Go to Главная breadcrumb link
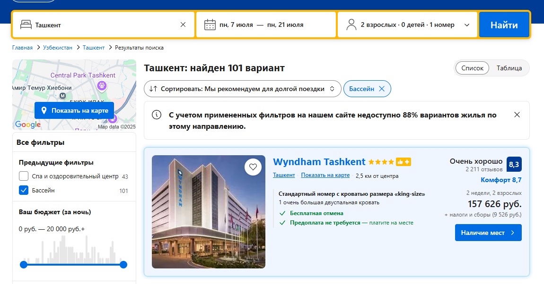 coord(22,48)
